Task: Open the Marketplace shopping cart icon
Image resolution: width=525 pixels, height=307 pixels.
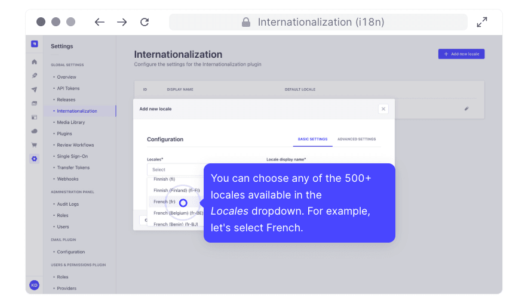Action: [x=35, y=145]
